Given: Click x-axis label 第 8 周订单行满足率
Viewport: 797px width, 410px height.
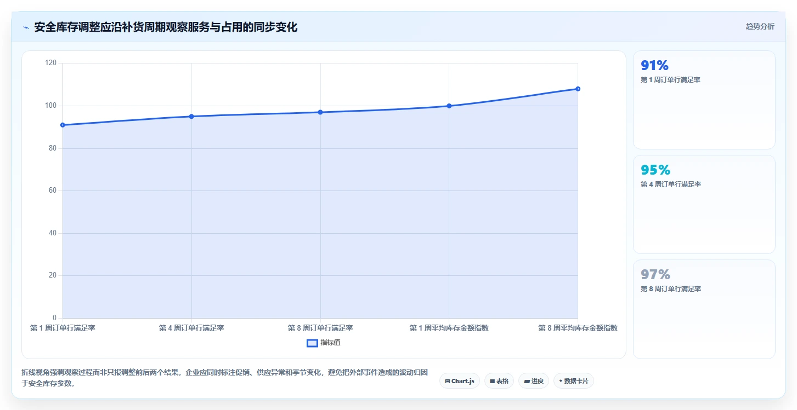Looking at the screenshot, I should (320, 328).
